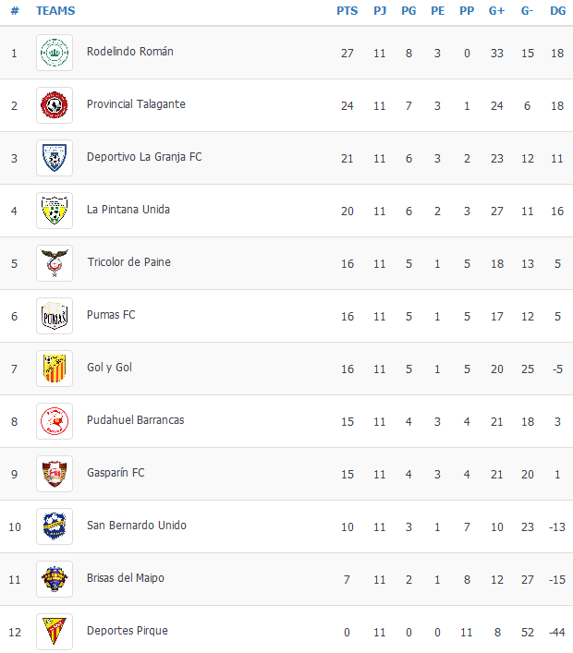This screenshot has width=573, height=653.
Task: Sort table by PTS column header
Action: [347, 11]
